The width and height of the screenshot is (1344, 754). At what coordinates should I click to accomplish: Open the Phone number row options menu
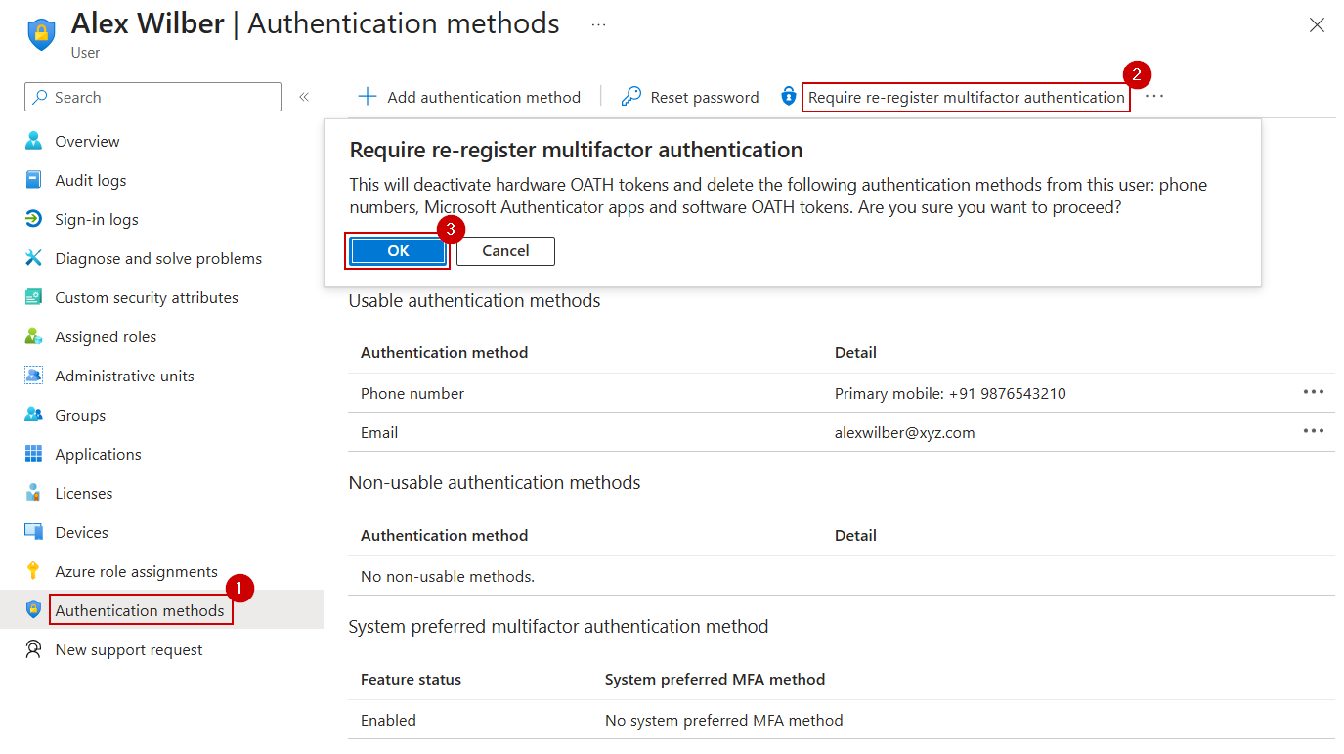(x=1313, y=392)
